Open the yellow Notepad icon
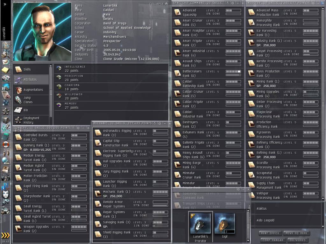326x244 pixels. (x=5, y=70)
